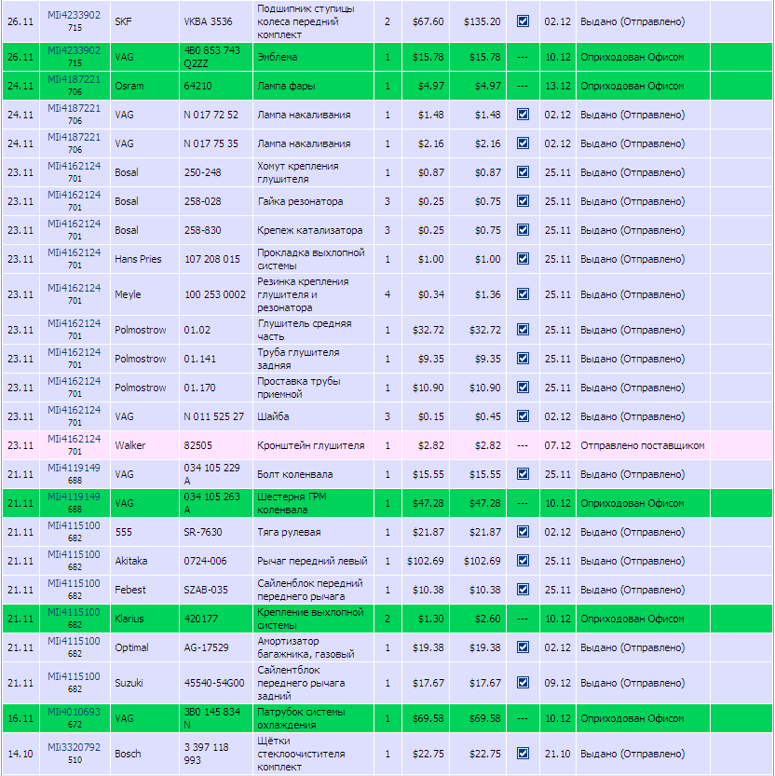
Task: Open order MIi4119149 in the Шестерня ГРМ row
Action: (x=74, y=497)
